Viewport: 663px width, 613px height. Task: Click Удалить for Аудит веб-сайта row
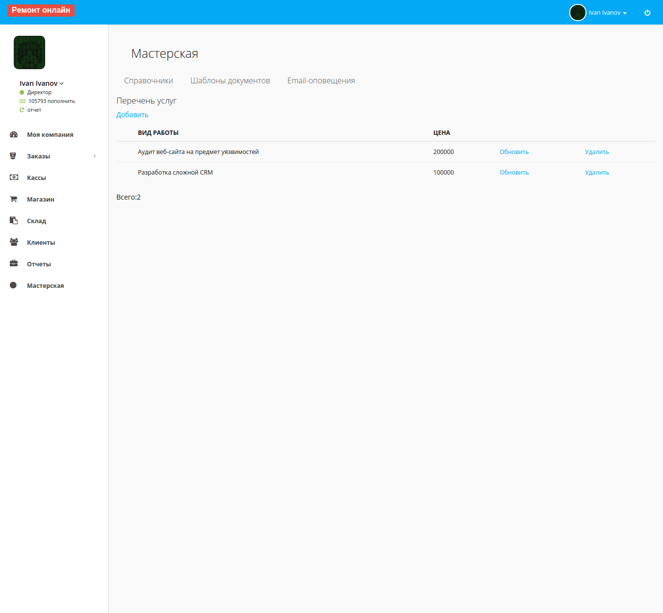click(597, 152)
